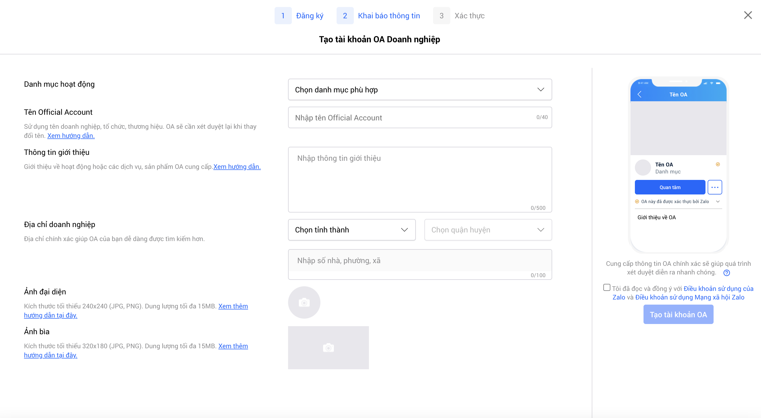Click the step number 3 badge

(x=441, y=16)
